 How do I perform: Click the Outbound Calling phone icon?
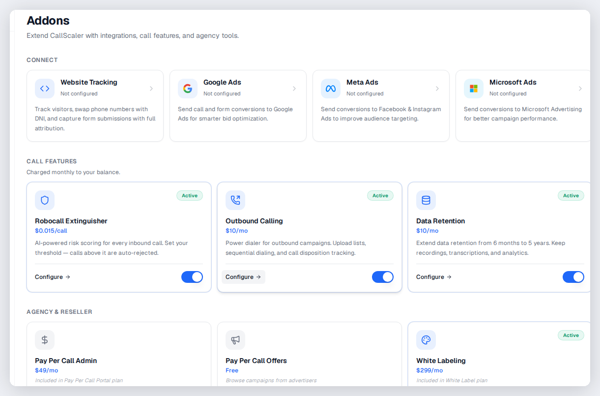coord(235,200)
